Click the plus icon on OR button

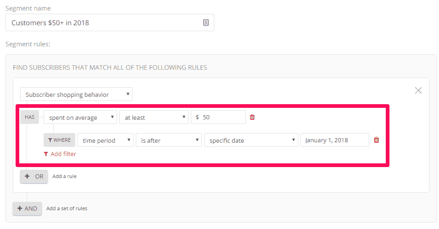pyautogui.click(x=27, y=176)
